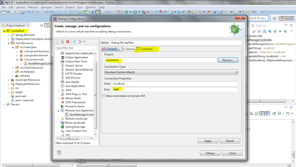
Task: Toggle Allow termination of remote VM checkbox
Action: (x=104, y=96)
